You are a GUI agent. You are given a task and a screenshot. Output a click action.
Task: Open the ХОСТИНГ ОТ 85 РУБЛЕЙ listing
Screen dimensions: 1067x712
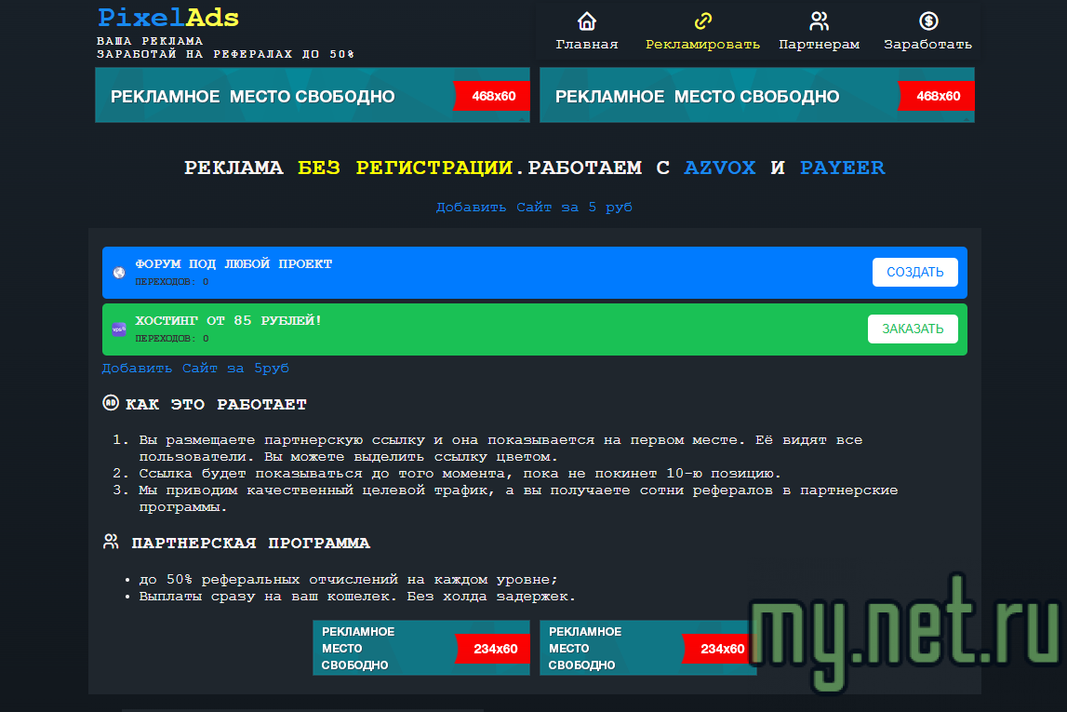pyautogui.click(x=229, y=321)
